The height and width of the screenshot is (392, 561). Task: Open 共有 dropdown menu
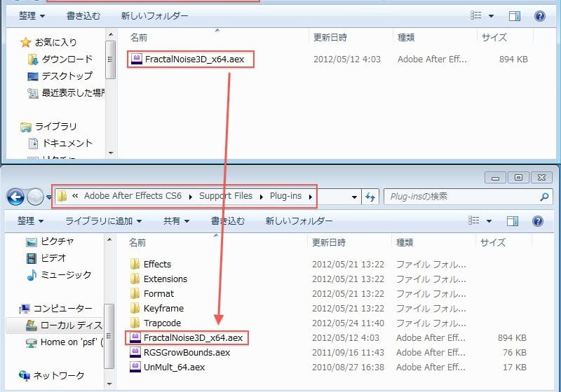(x=176, y=221)
